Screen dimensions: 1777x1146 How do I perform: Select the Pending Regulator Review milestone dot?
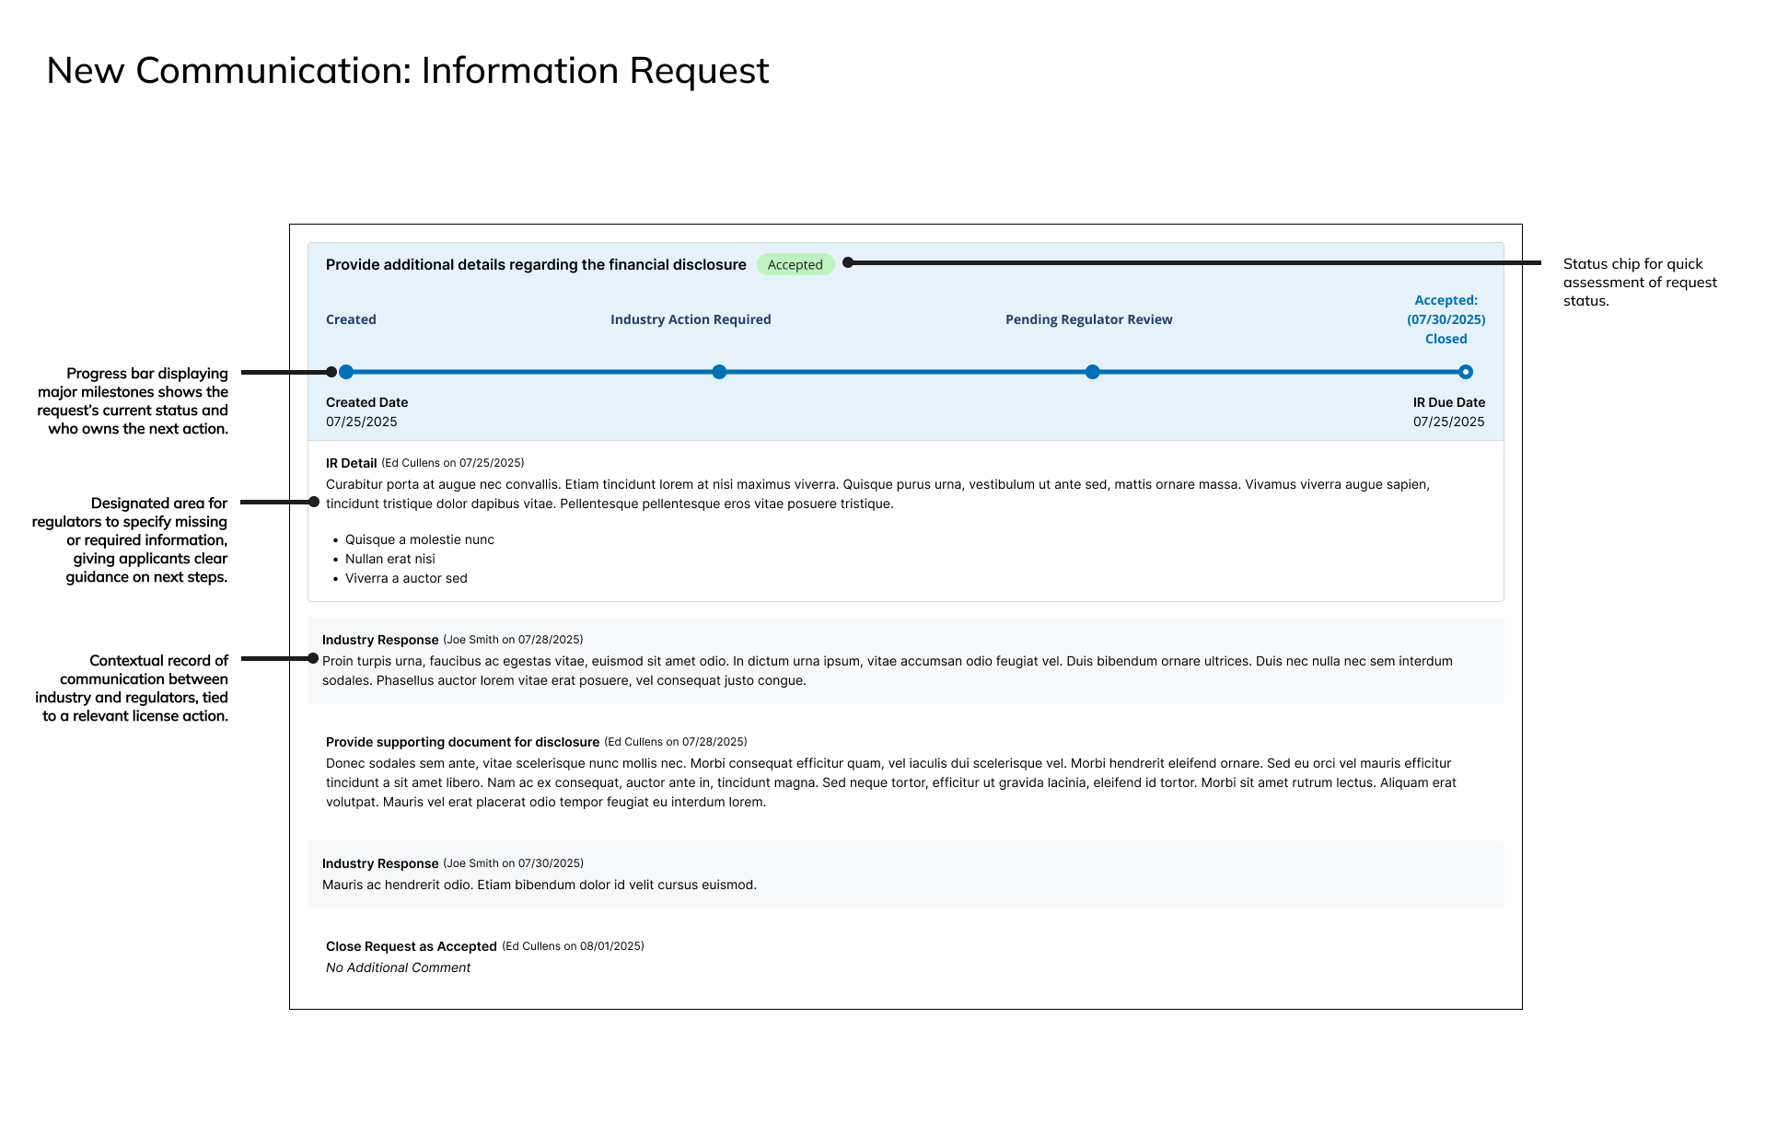click(1092, 373)
